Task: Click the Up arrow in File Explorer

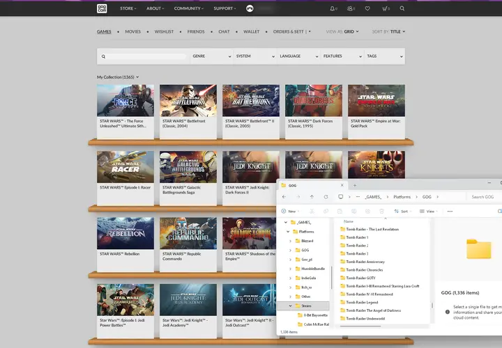Action: click(312, 197)
